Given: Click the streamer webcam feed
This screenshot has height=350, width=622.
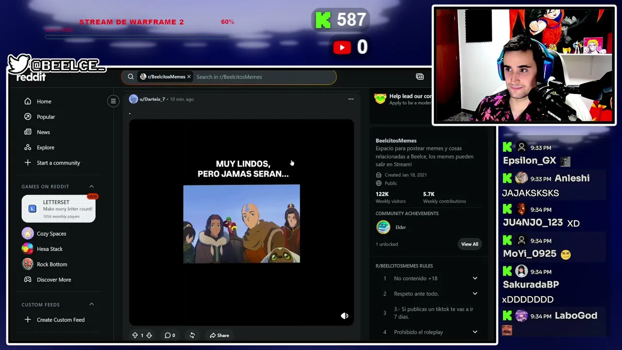Looking at the screenshot, I should 524,65.
